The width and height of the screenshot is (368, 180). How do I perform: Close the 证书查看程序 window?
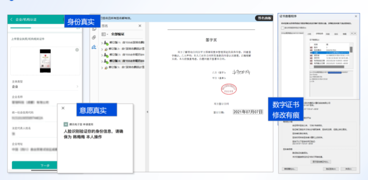pyautogui.click(x=355, y=16)
